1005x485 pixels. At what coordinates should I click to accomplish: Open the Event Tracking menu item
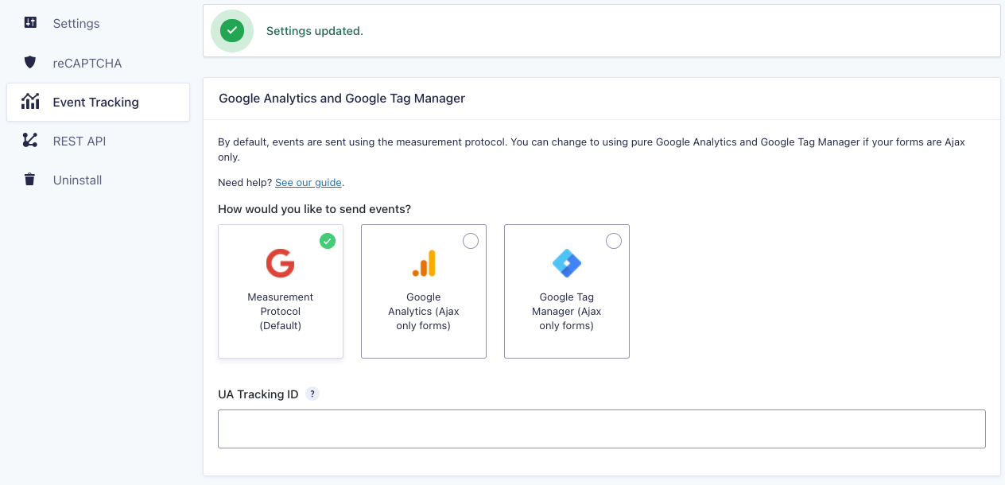pos(98,102)
